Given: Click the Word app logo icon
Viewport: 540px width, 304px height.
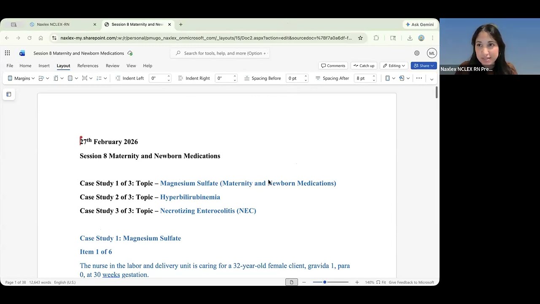Looking at the screenshot, I should [22, 53].
